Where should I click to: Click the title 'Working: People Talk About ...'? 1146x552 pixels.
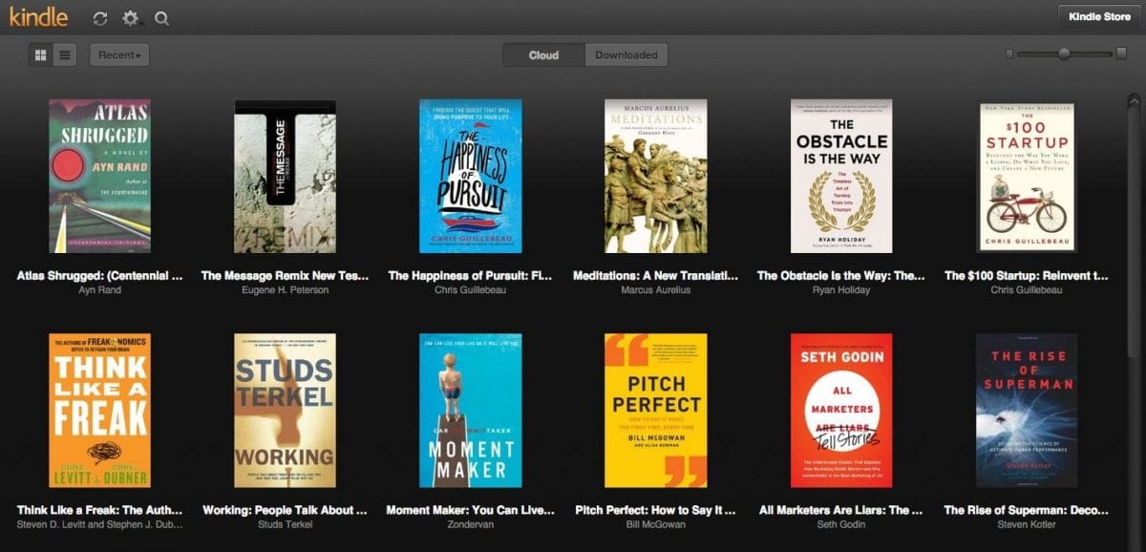(x=285, y=510)
